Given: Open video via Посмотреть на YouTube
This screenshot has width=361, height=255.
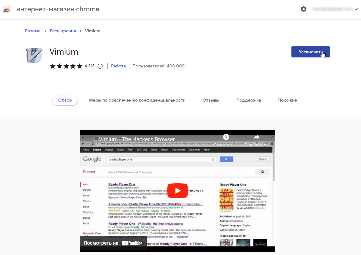Looking at the screenshot, I should point(113,243).
